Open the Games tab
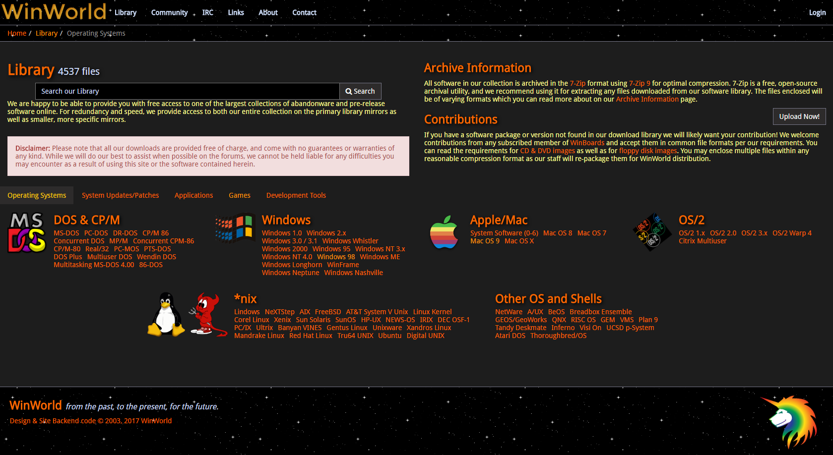Viewport: 833px width, 455px height. point(239,195)
